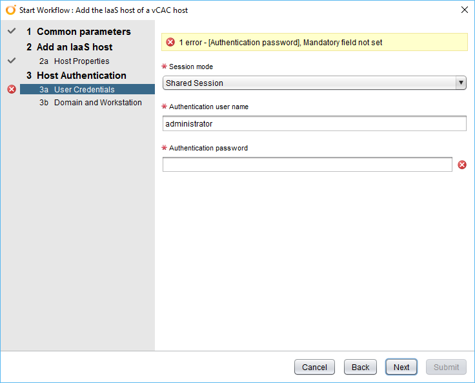Click red error icon beside User Credentials step

(11, 89)
